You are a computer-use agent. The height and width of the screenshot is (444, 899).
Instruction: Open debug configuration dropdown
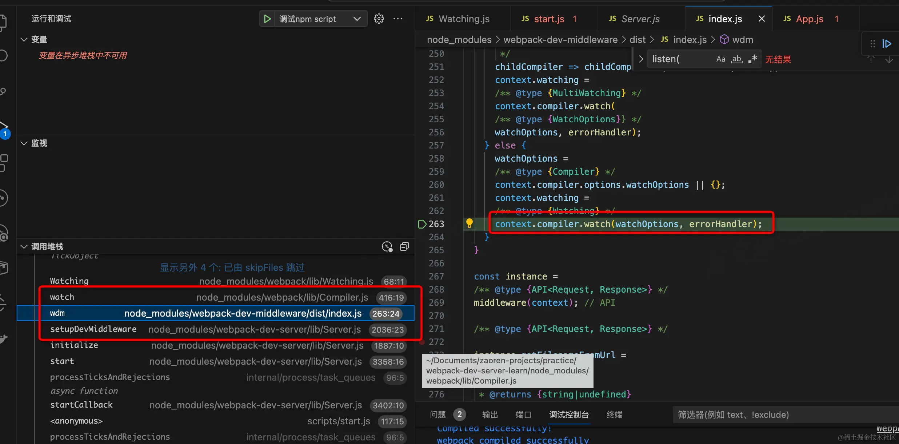[357, 19]
